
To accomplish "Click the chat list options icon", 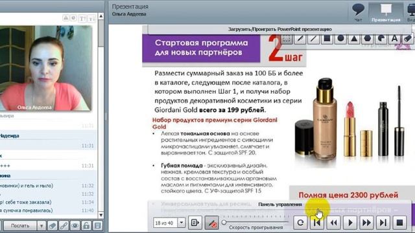I will point(98,226).
